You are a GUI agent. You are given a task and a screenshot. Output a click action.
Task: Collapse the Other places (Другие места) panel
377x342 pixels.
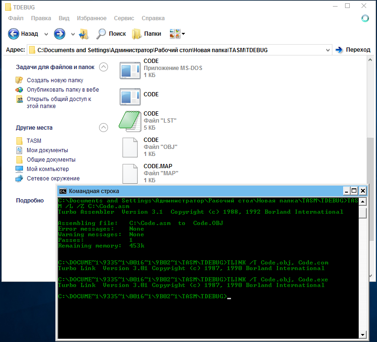click(103, 127)
